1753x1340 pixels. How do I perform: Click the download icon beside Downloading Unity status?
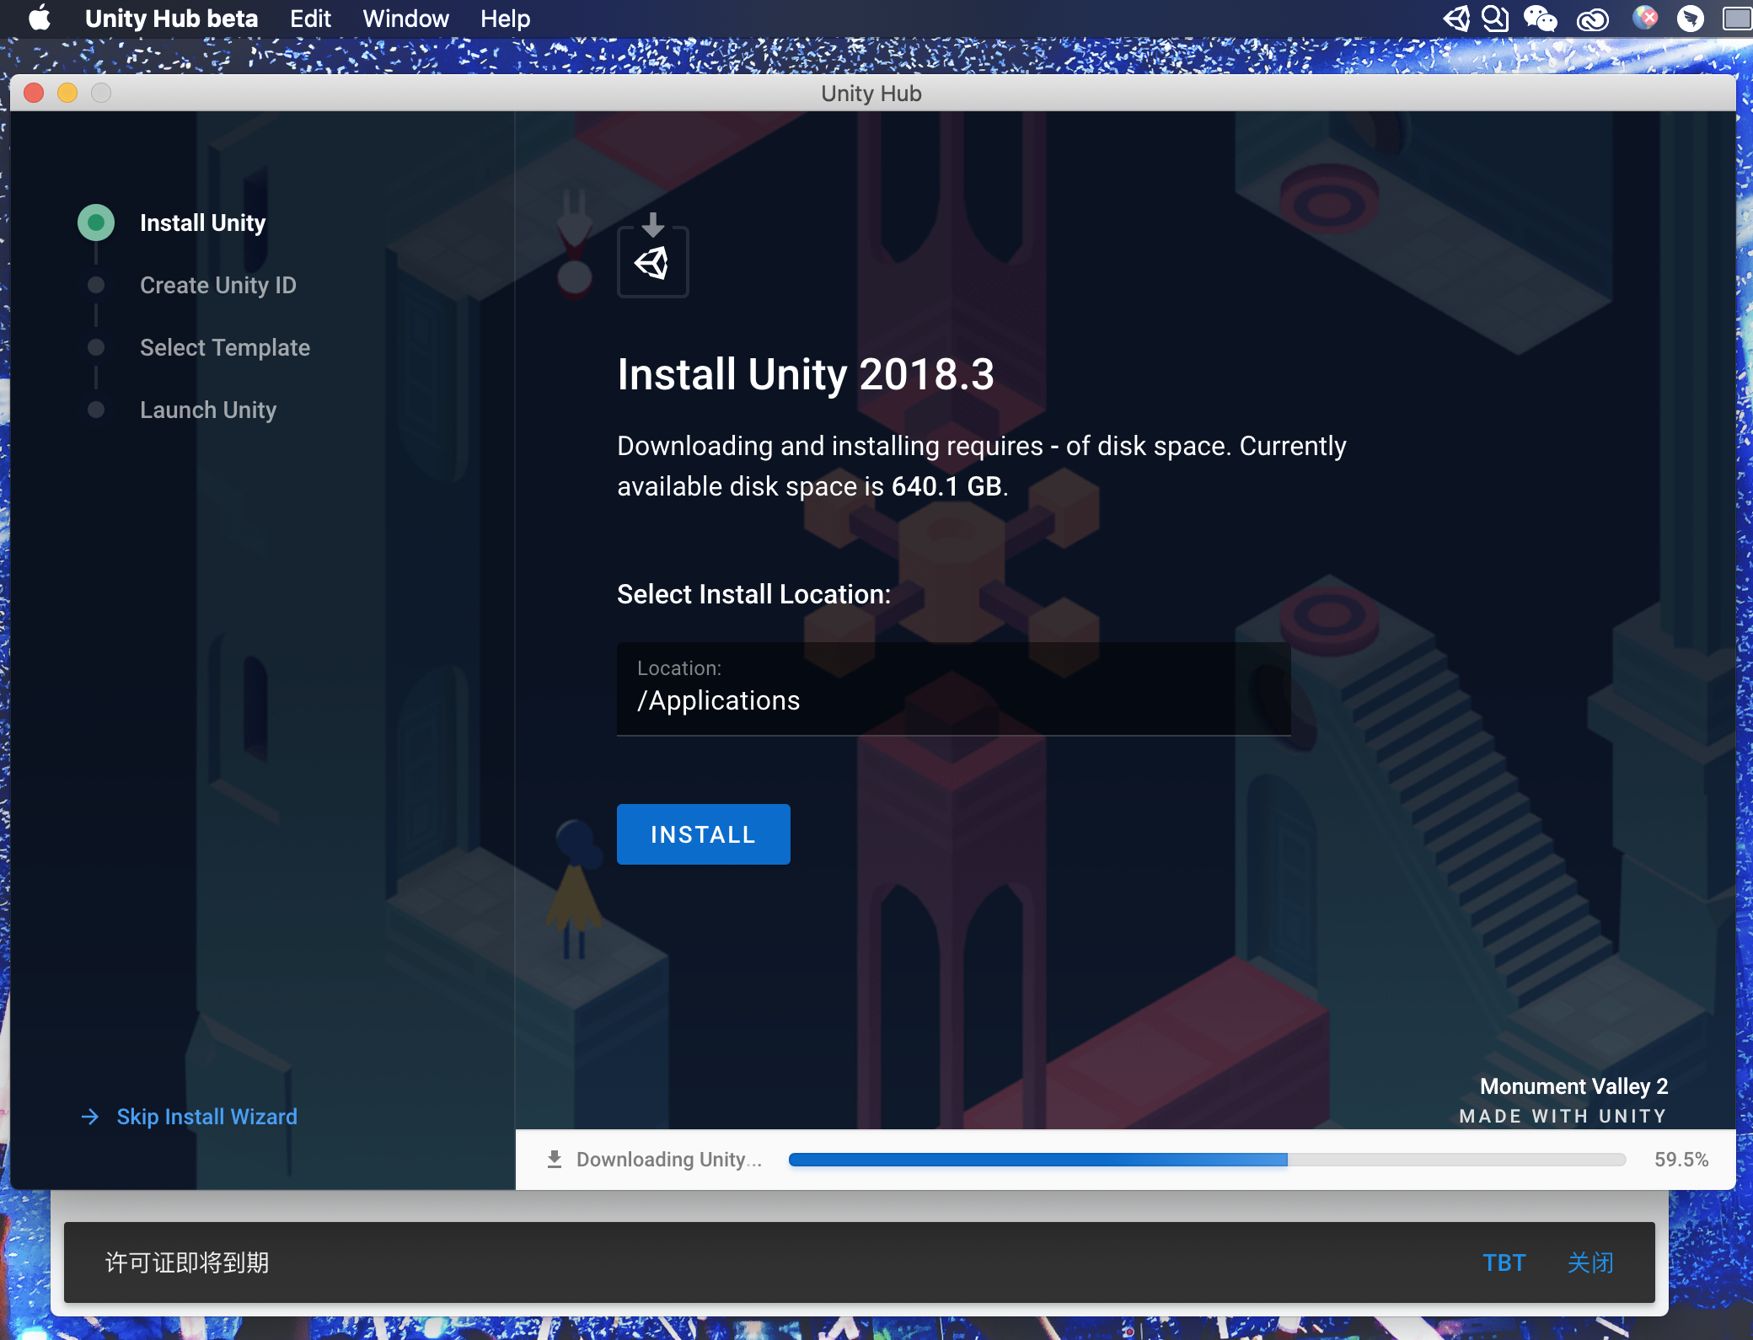point(555,1159)
